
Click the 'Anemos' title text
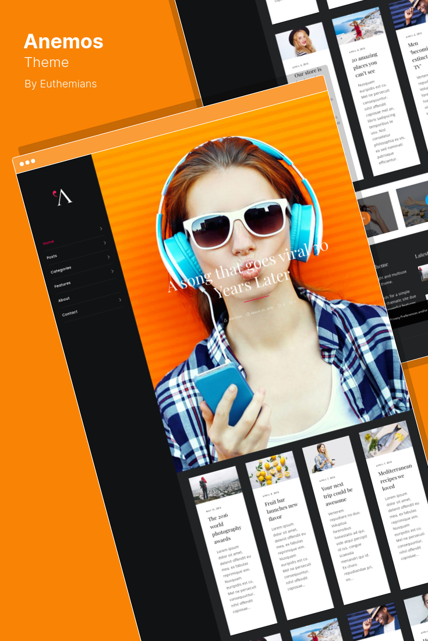pos(63,41)
